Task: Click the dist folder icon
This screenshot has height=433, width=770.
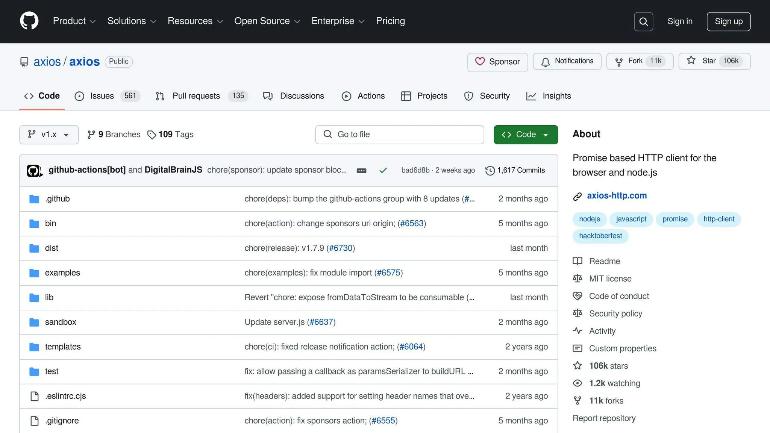Action: (x=34, y=248)
